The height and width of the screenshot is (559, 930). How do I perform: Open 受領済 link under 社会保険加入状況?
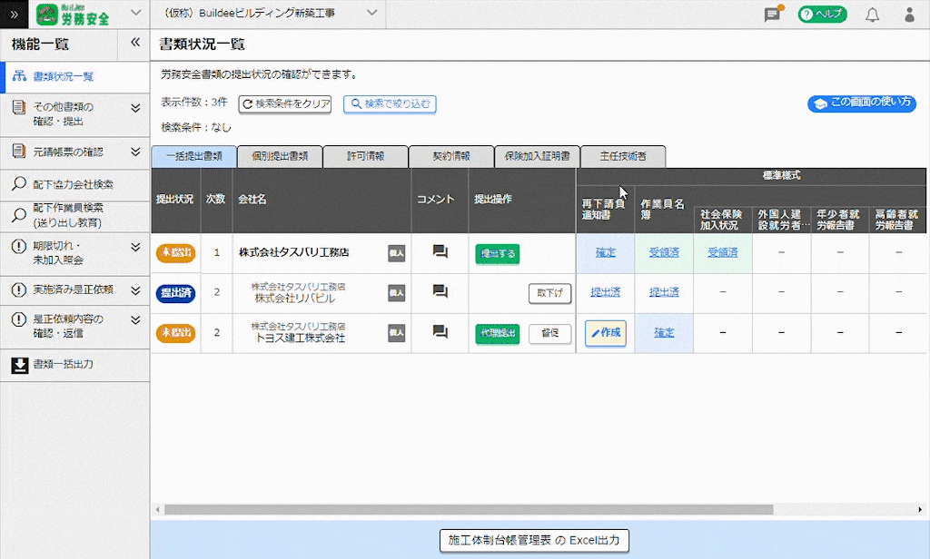point(723,253)
